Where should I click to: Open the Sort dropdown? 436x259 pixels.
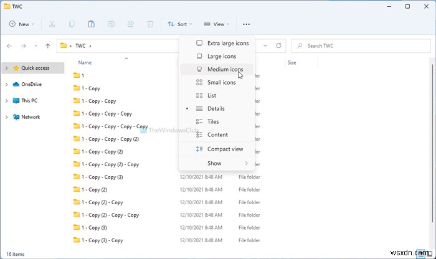click(x=180, y=24)
